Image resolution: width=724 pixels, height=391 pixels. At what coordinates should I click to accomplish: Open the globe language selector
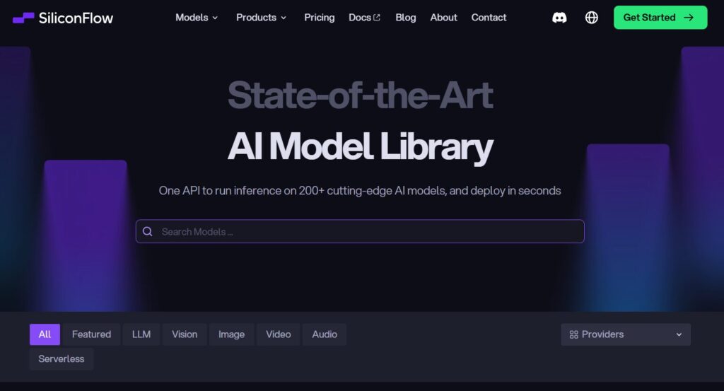click(592, 18)
